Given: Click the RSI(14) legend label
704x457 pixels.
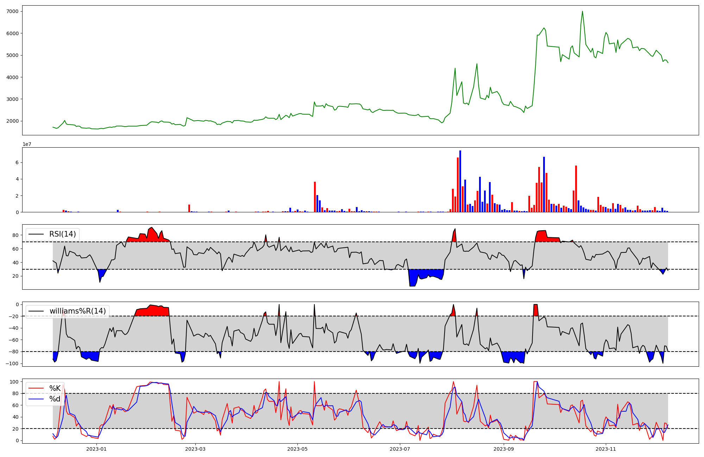Looking at the screenshot, I should (x=62, y=234).
